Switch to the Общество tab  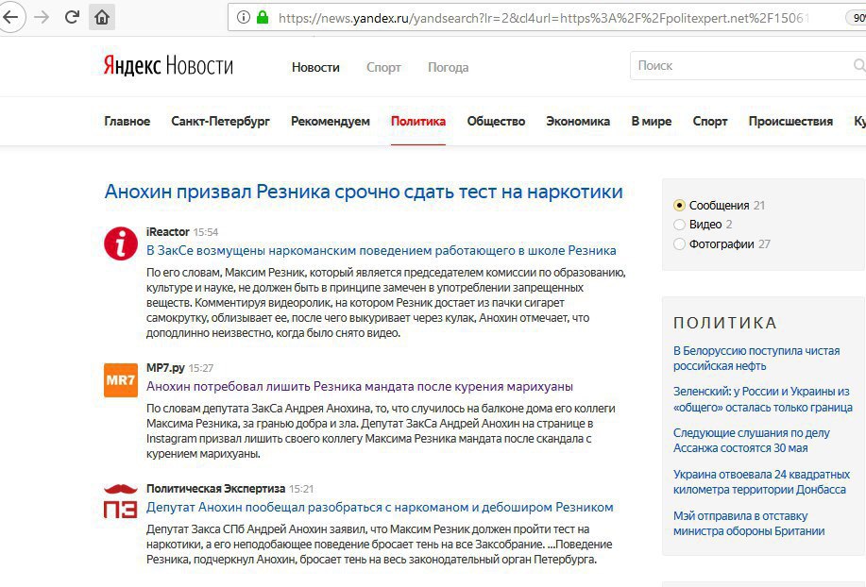coord(496,122)
